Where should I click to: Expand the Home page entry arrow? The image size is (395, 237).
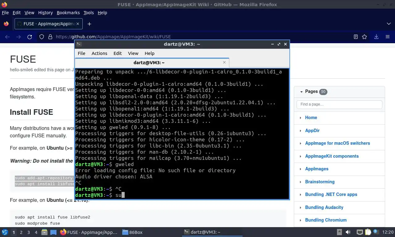tap(301, 118)
